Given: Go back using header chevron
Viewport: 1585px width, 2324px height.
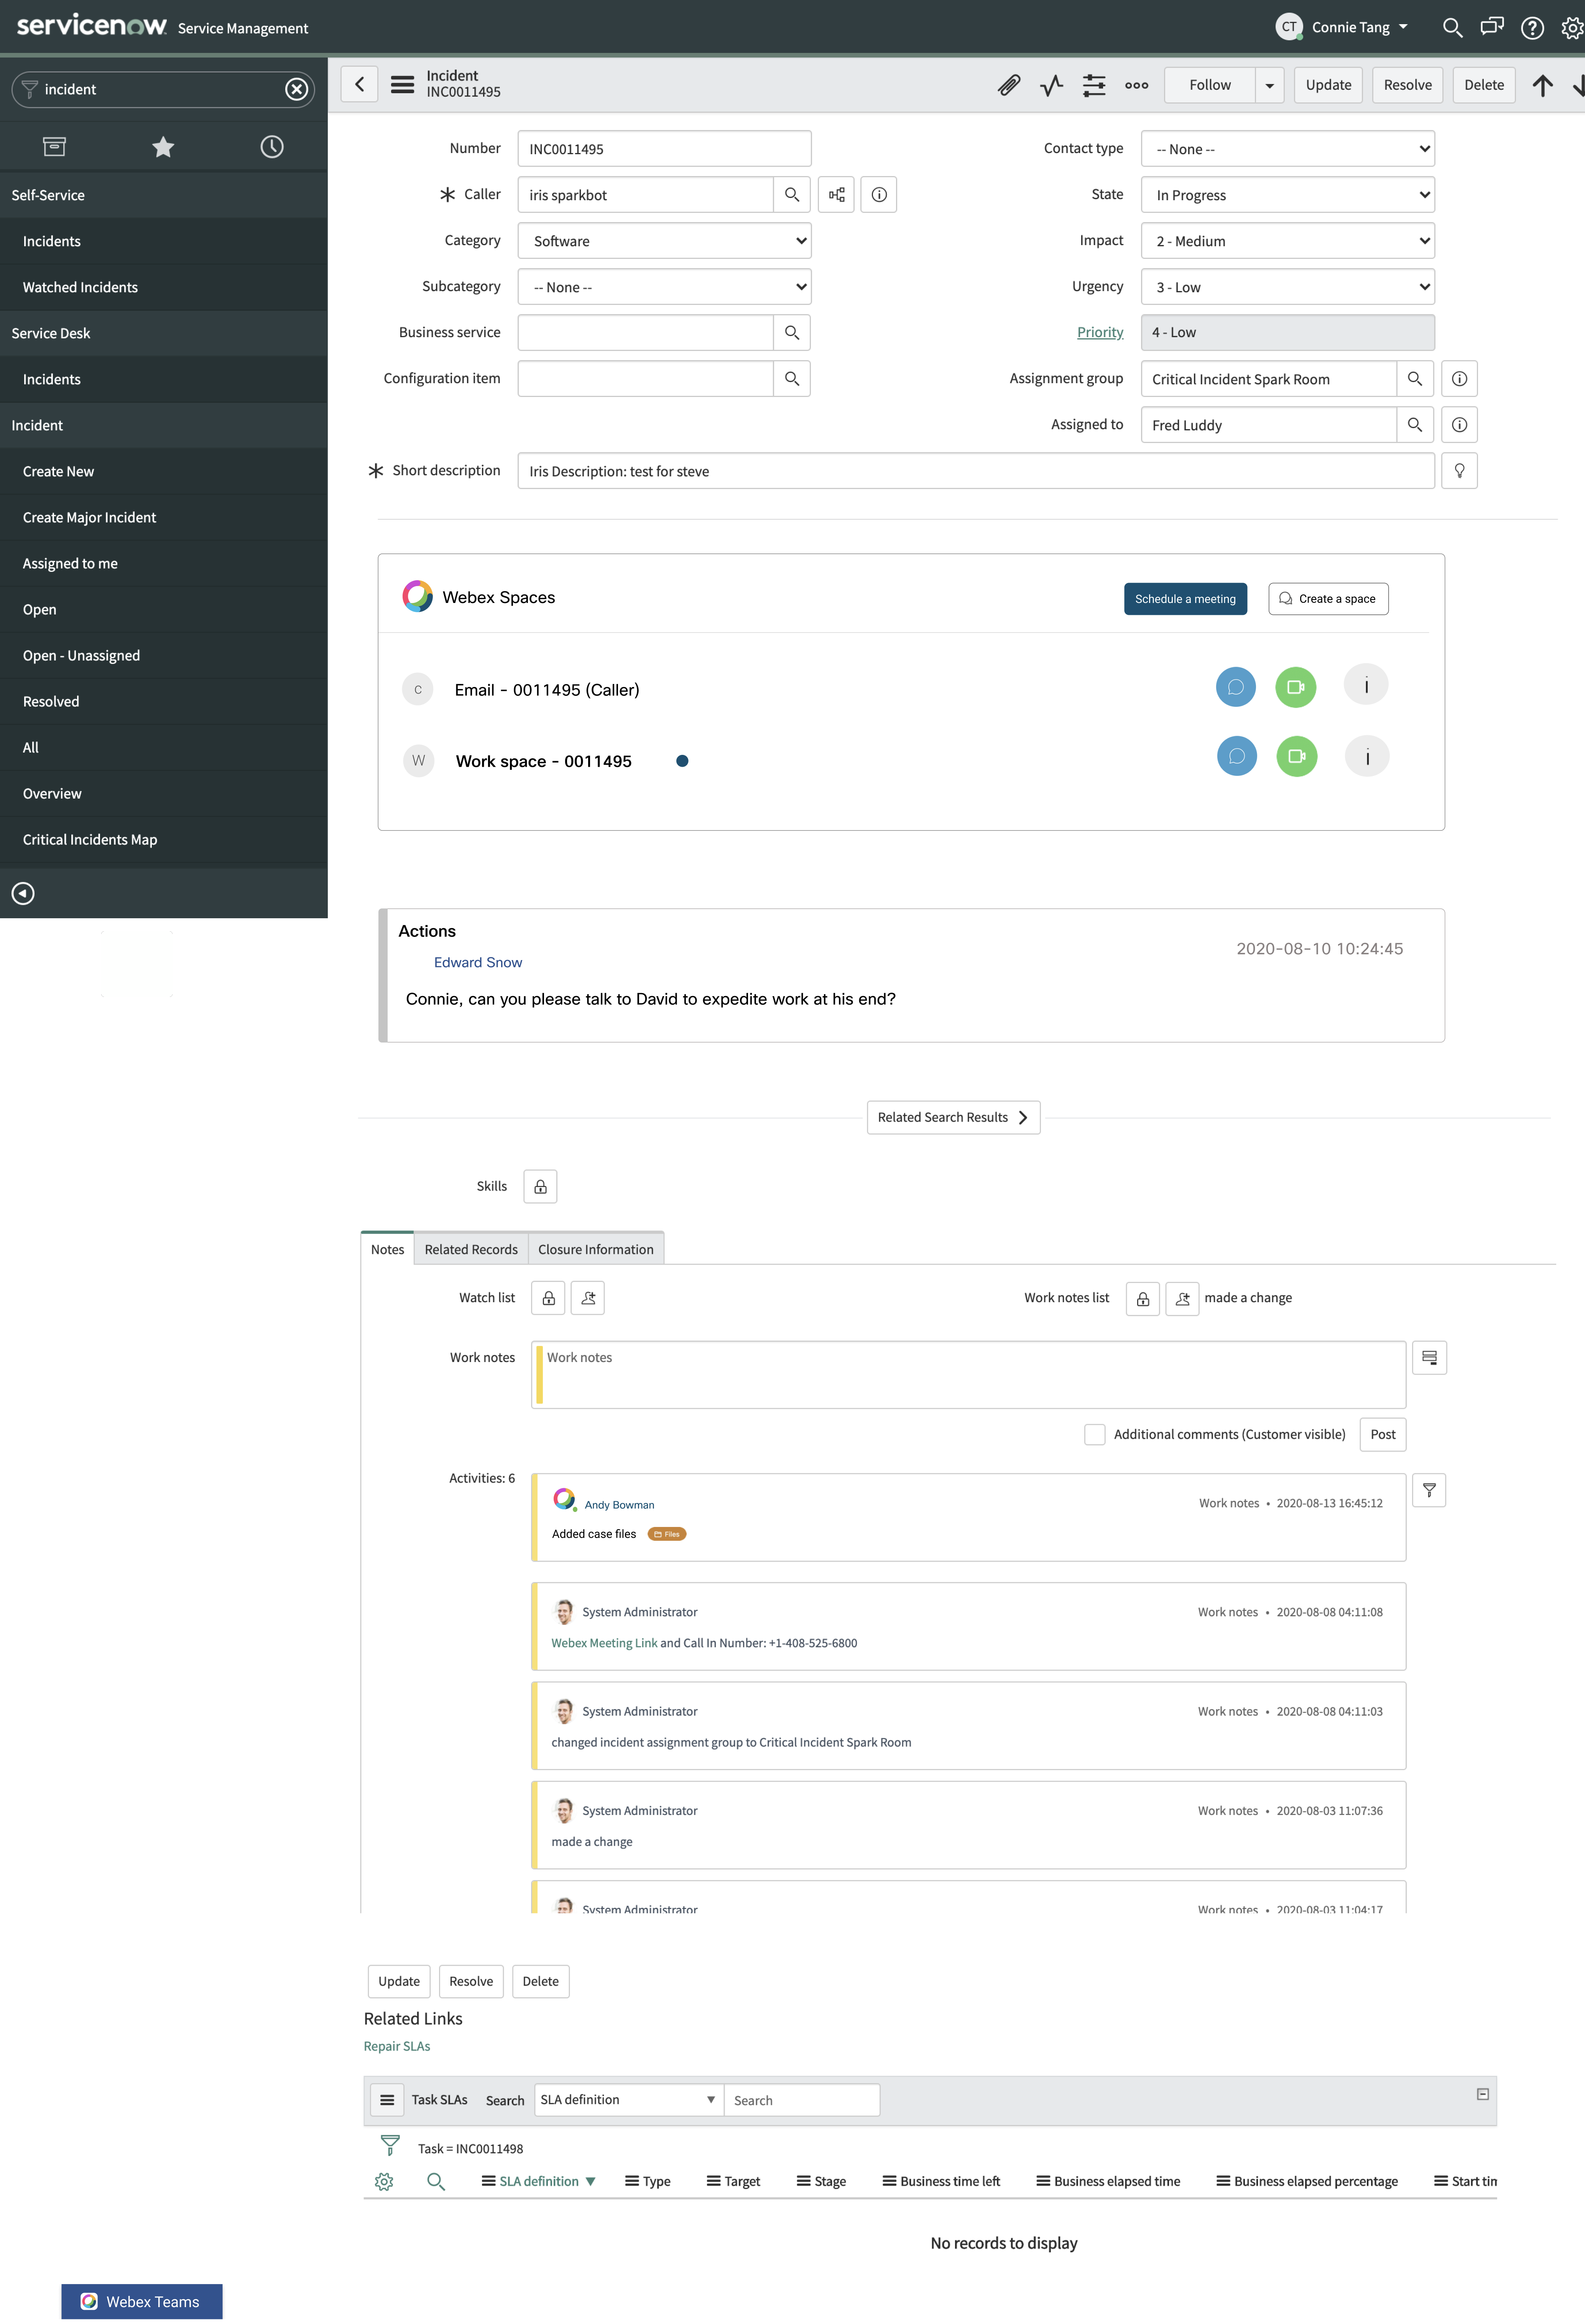Looking at the screenshot, I should point(360,85).
